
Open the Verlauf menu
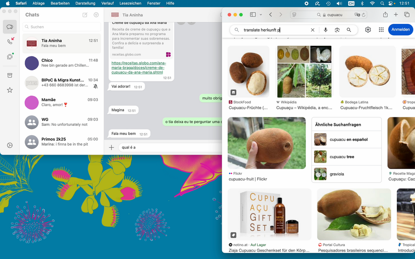tap(107, 3)
